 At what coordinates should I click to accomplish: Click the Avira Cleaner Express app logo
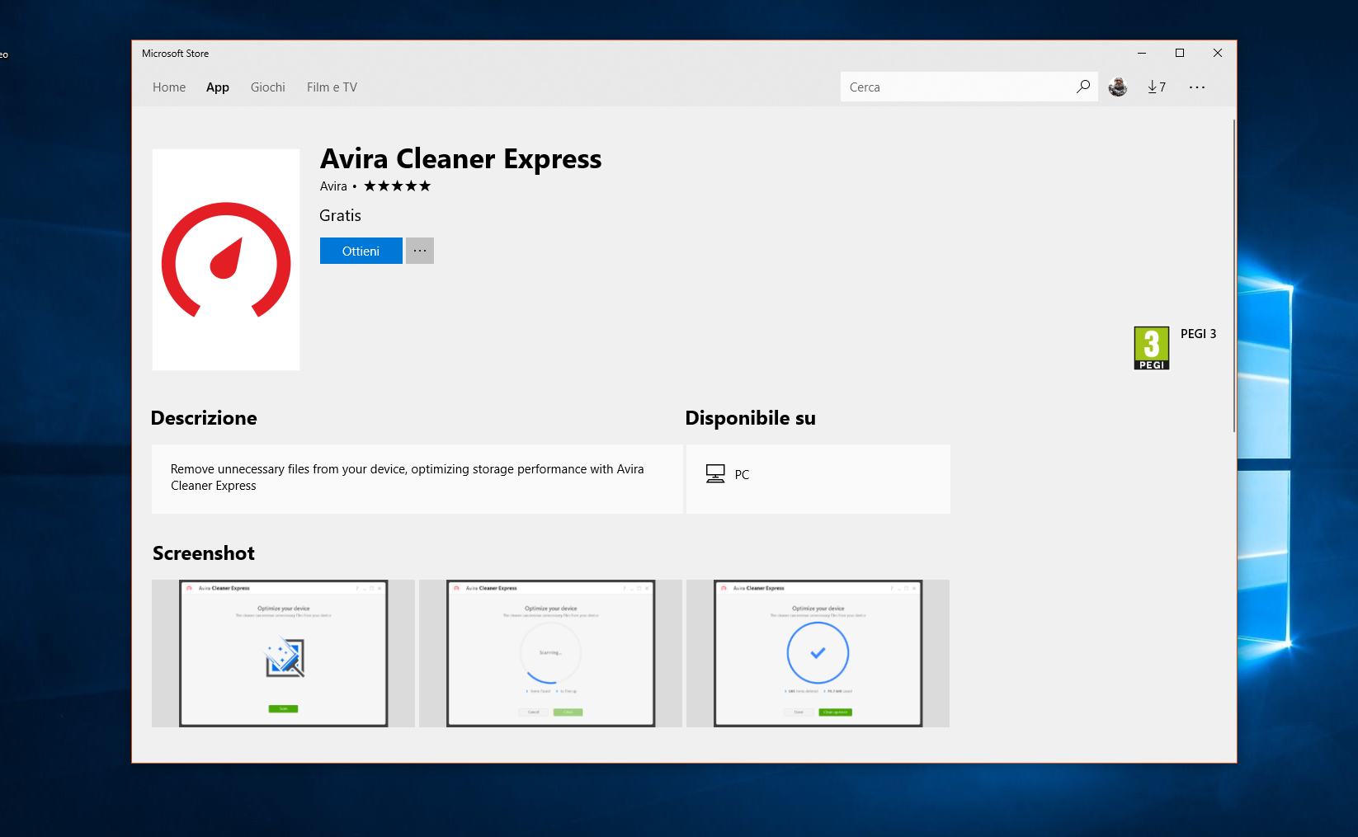[226, 260]
